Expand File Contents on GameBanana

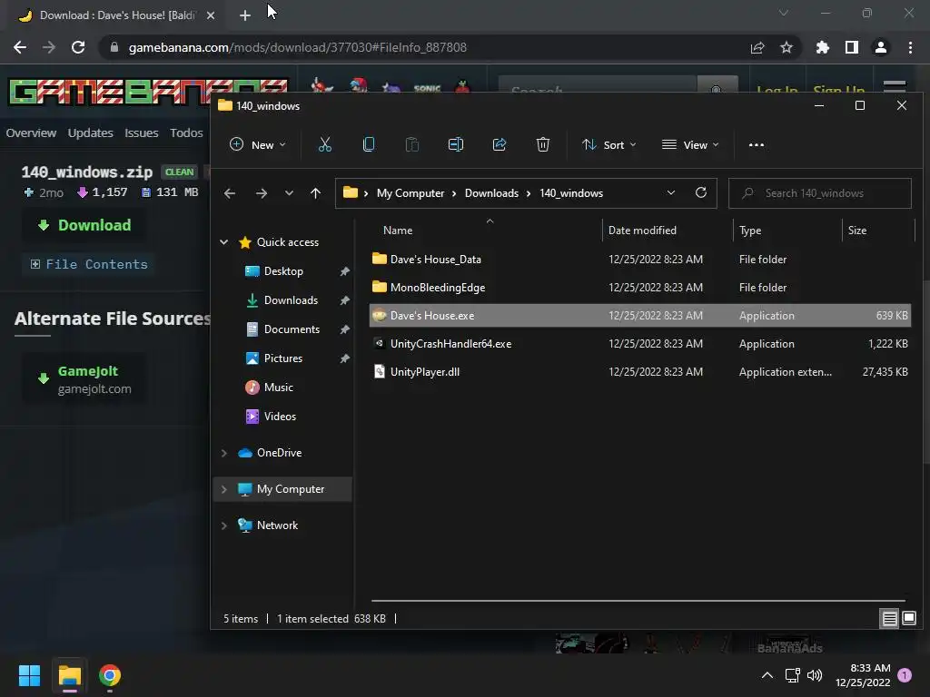tap(89, 264)
